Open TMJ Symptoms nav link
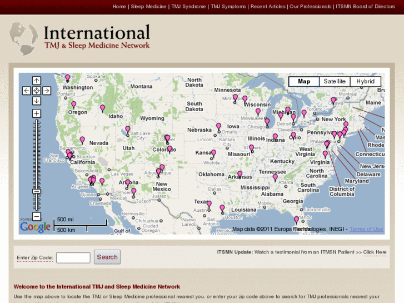The width and height of the screenshot is (404, 303). [228, 7]
